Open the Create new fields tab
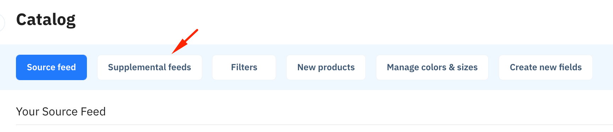Screen dimensions: 613x132 pyautogui.click(x=546, y=67)
